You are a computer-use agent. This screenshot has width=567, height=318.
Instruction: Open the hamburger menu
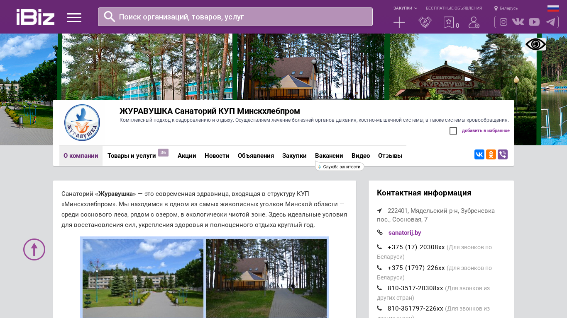pos(74,17)
